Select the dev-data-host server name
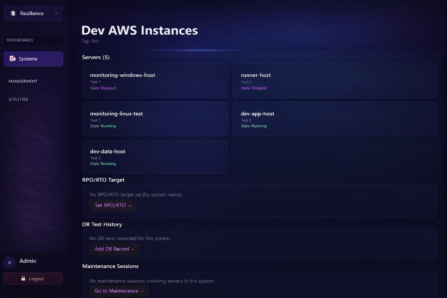The image size is (447, 298). [108, 152]
